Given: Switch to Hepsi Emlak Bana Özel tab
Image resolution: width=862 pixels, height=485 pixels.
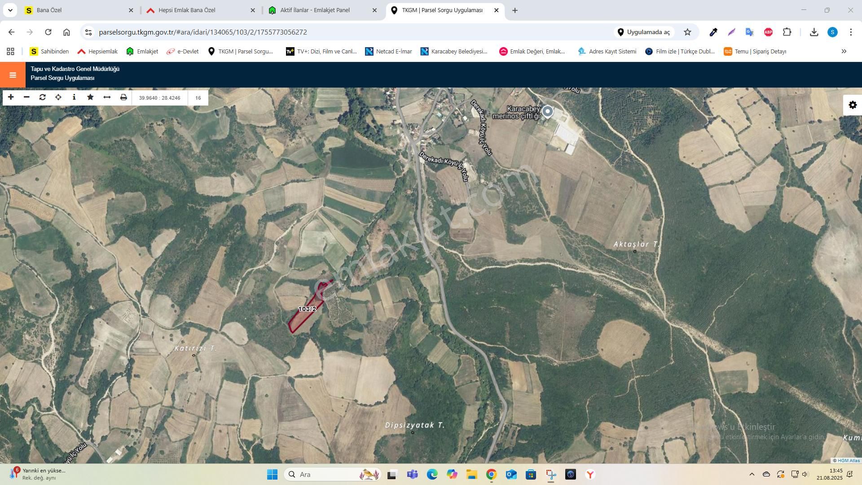Looking at the screenshot, I should (x=201, y=10).
